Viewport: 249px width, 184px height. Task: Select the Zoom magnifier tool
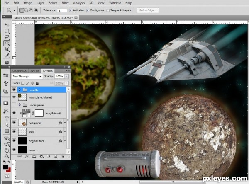7,156
